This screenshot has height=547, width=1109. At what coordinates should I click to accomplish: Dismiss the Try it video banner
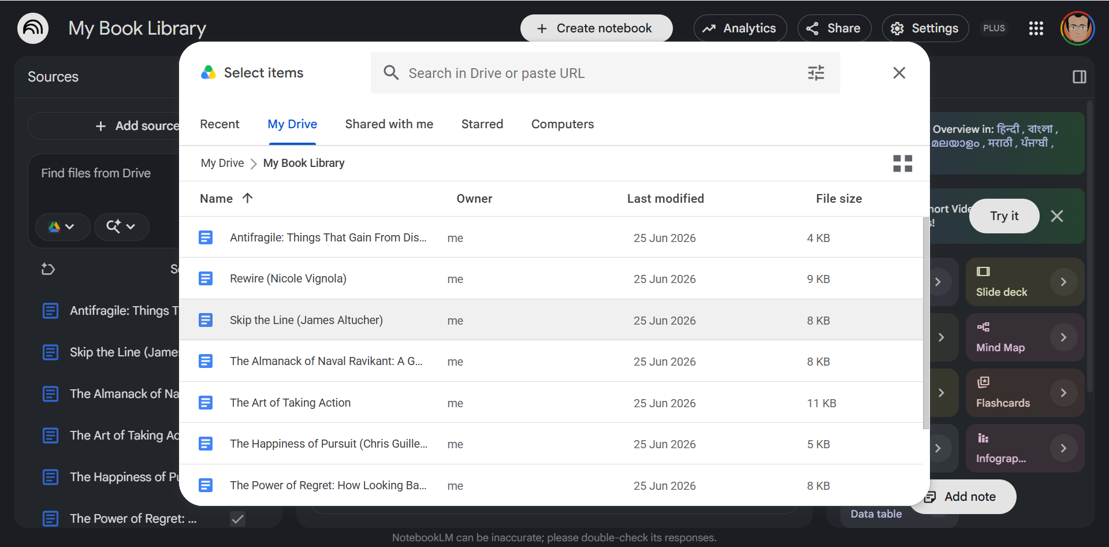click(x=1057, y=216)
